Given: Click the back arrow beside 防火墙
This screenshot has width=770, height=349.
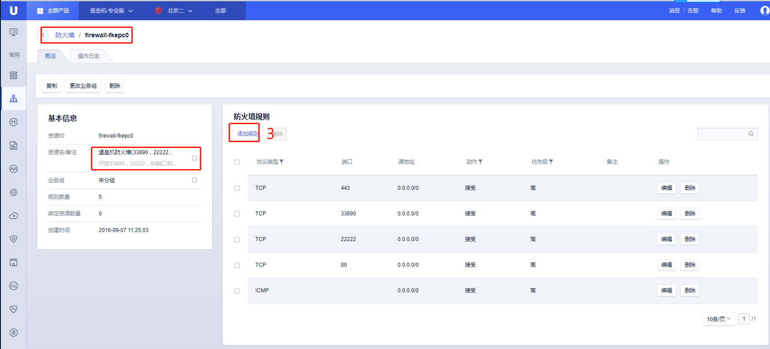Looking at the screenshot, I should click(43, 35).
